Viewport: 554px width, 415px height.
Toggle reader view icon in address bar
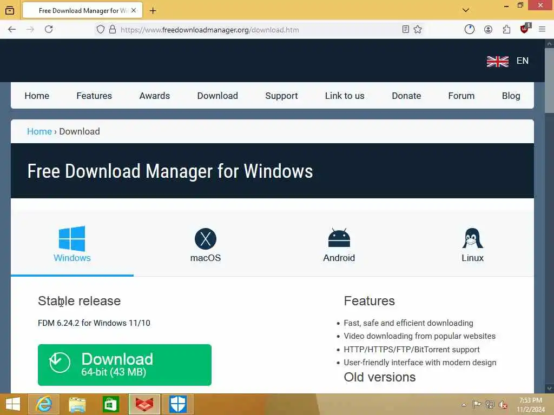pos(406,29)
